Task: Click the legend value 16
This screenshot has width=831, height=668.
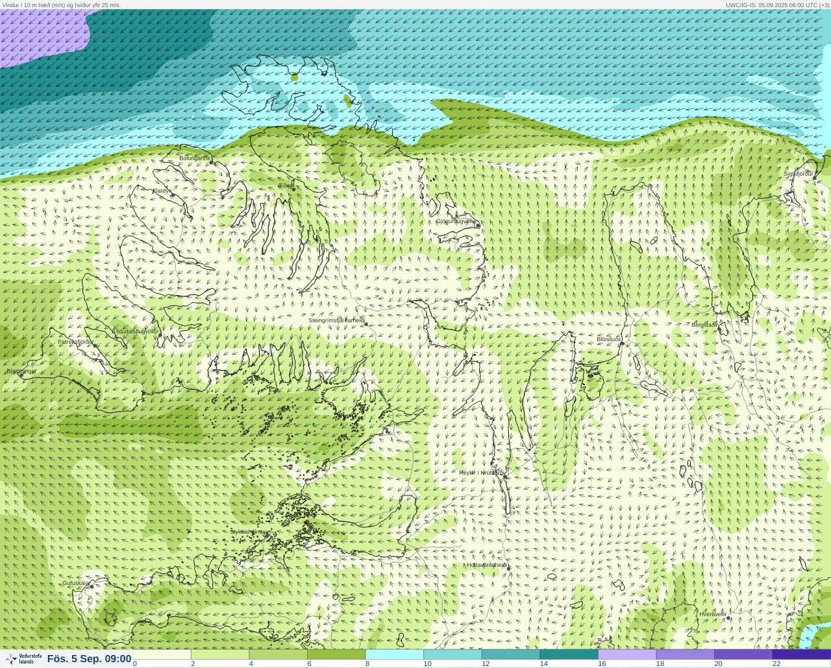Action: (x=602, y=663)
